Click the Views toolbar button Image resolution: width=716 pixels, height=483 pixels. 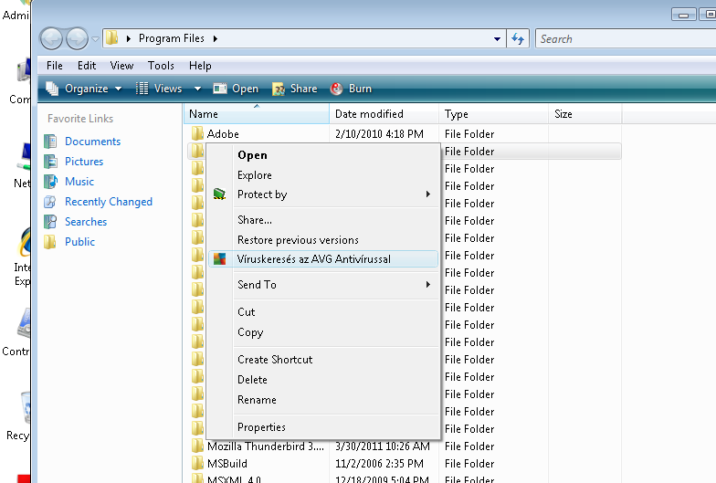(159, 89)
